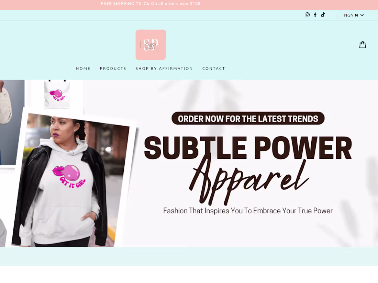Screen dimensions: 378x283
Task: Open the TikTok social icon
Action: point(323,15)
